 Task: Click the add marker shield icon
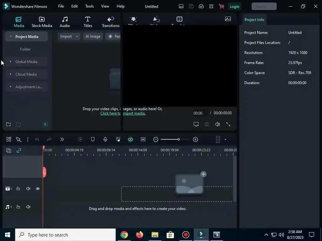pyautogui.click(x=93, y=139)
